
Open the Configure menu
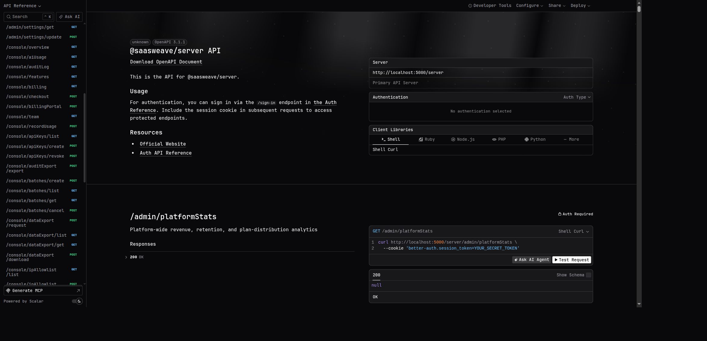coord(529,6)
